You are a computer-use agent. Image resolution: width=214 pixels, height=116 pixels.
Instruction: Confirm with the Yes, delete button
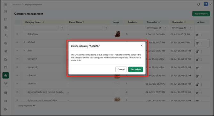pos(135,69)
